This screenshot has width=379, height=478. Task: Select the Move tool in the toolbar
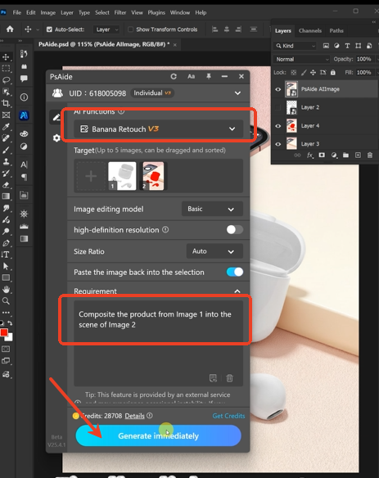coord(6,57)
